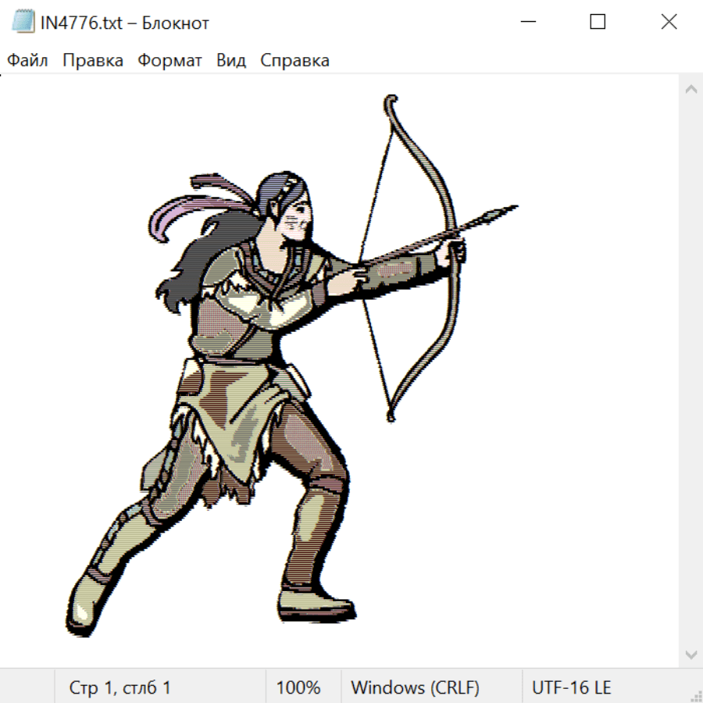
Task: Open the Правка menu
Action: tap(93, 61)
